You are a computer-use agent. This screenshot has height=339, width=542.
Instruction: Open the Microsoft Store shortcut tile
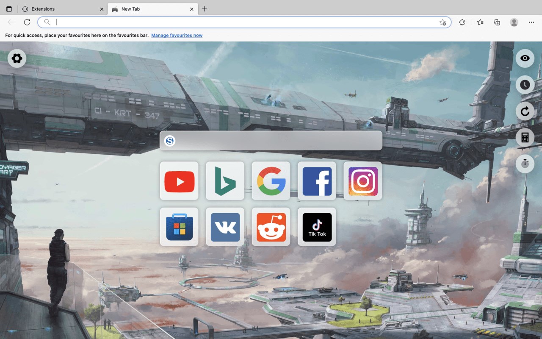(179, 227)
